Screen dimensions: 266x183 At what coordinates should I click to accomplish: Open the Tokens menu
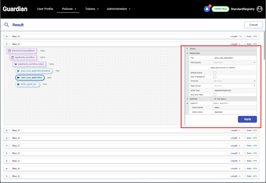pos(92,9)
